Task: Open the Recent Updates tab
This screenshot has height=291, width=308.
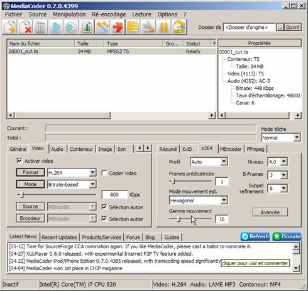Action: (x=59, y=237)
